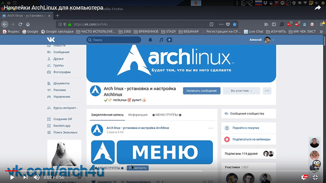Open video settings gear
Screen dimensions: 326x183
pyautogui.click(x=304, y=177)
